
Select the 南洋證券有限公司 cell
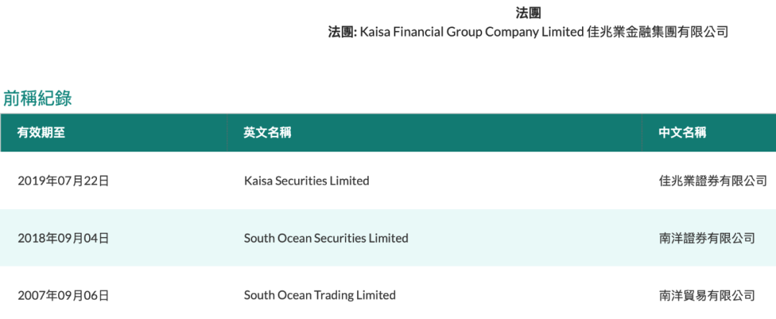click(x=707, y=238)
